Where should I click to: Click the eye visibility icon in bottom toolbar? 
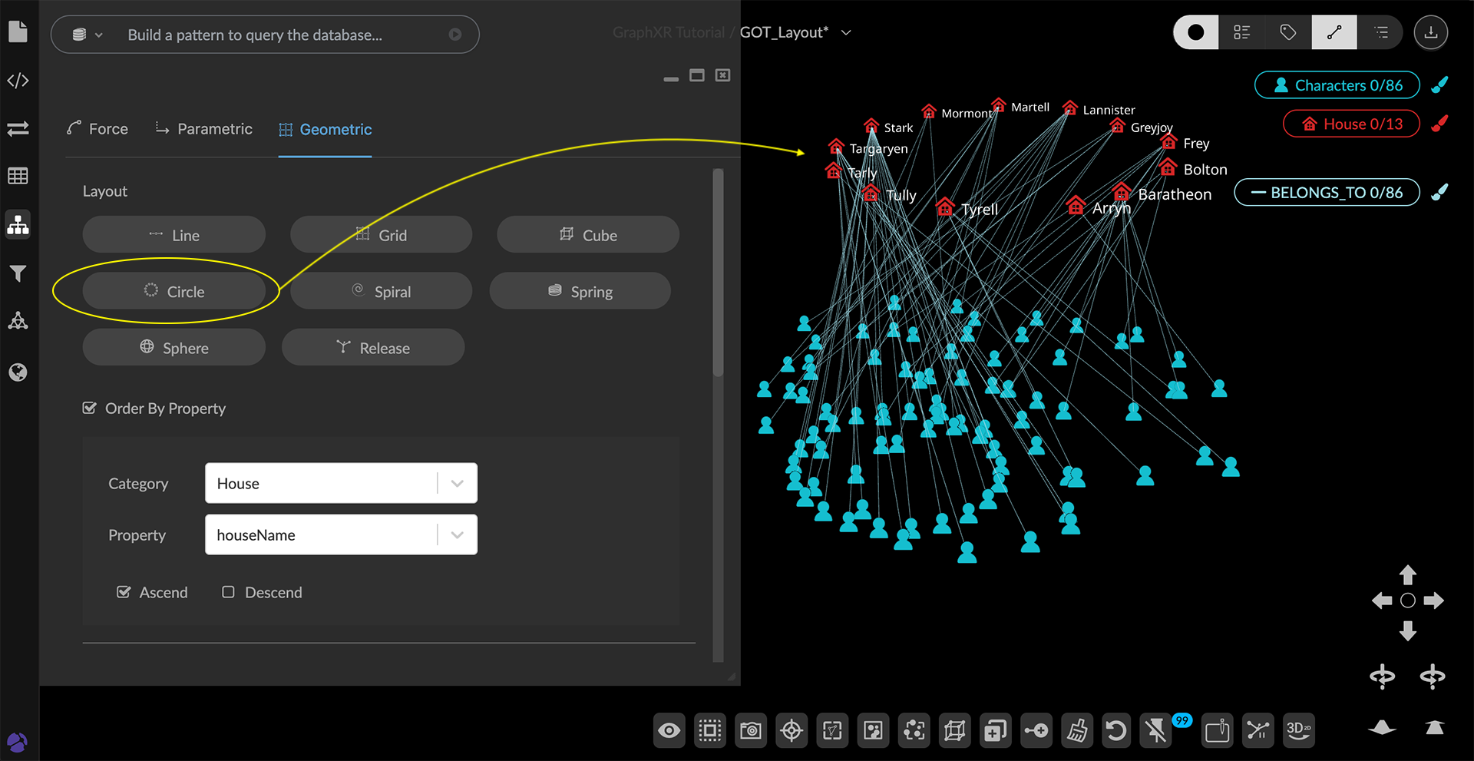click(669, 730)
